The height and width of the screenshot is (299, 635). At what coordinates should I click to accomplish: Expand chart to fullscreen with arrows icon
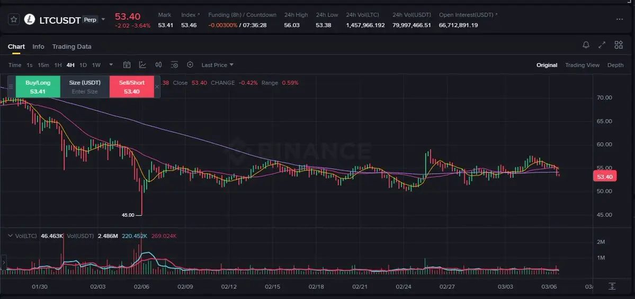pyautogui.click(x=602, y=45)
